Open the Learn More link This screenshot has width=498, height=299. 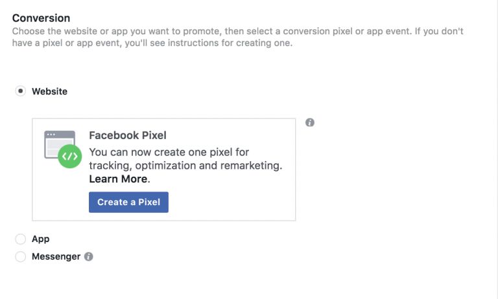click(119, 179)
